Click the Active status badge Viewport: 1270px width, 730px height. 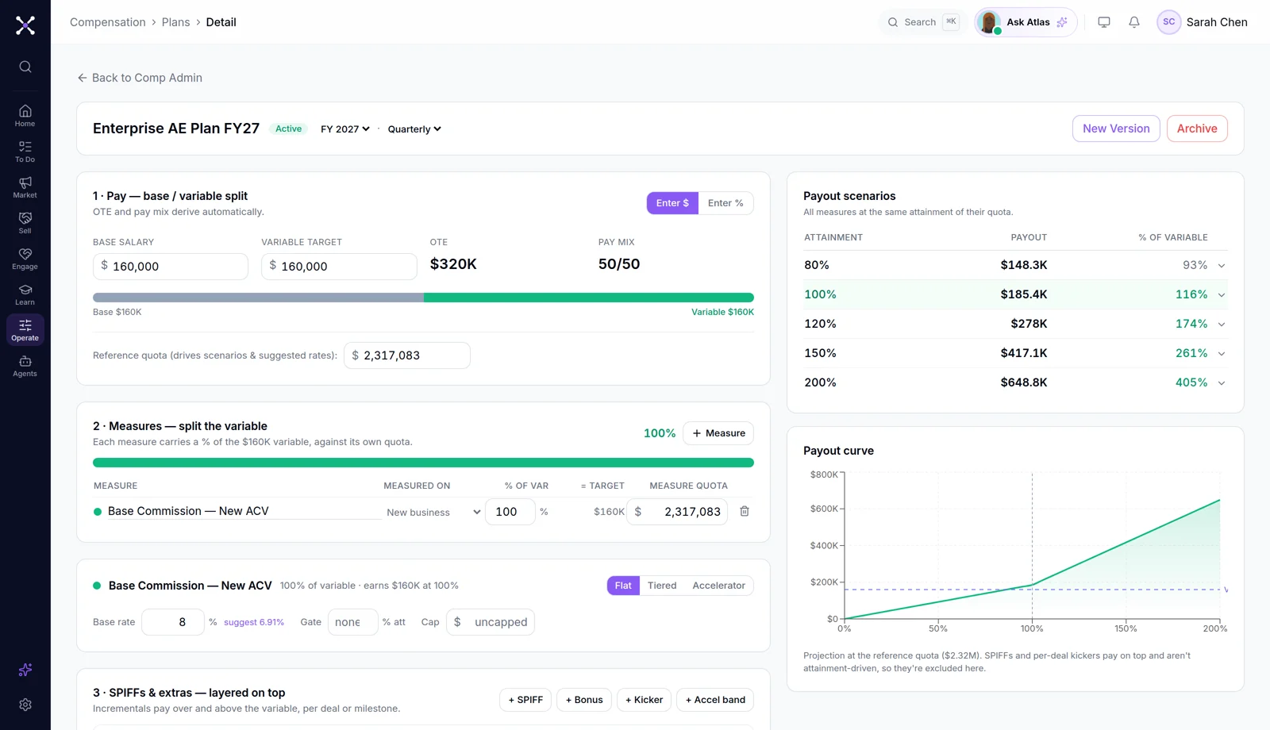click(288, 129)
